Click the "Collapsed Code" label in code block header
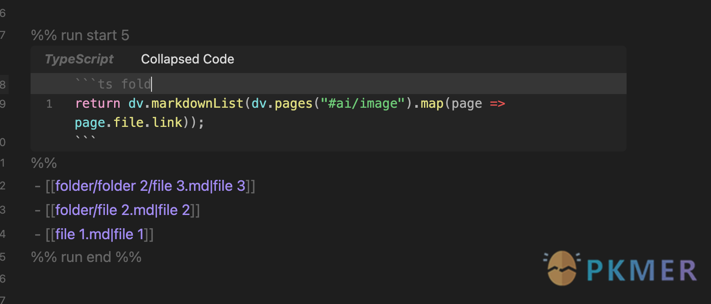 point(188,59)
